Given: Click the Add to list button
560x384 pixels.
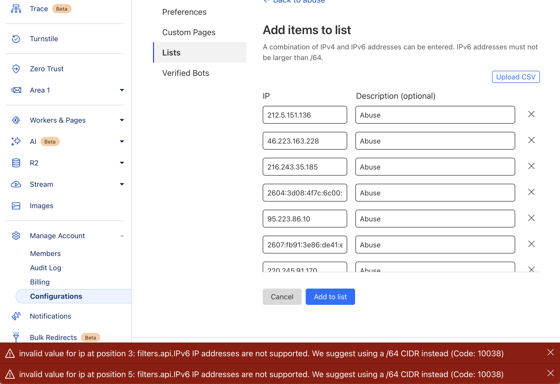Looking at the screenshot, I should tap(330, 297).
